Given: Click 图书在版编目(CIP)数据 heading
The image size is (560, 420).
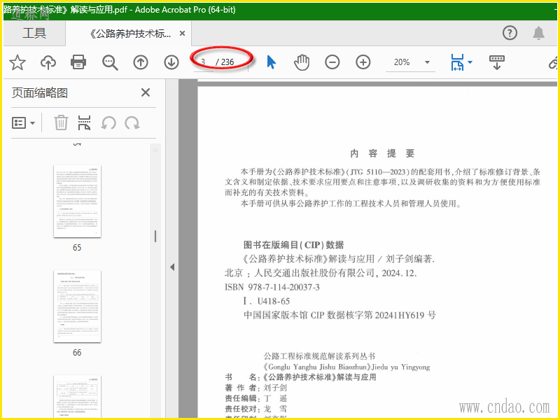Looking at the screenshot, I should (x=293, y=244).
